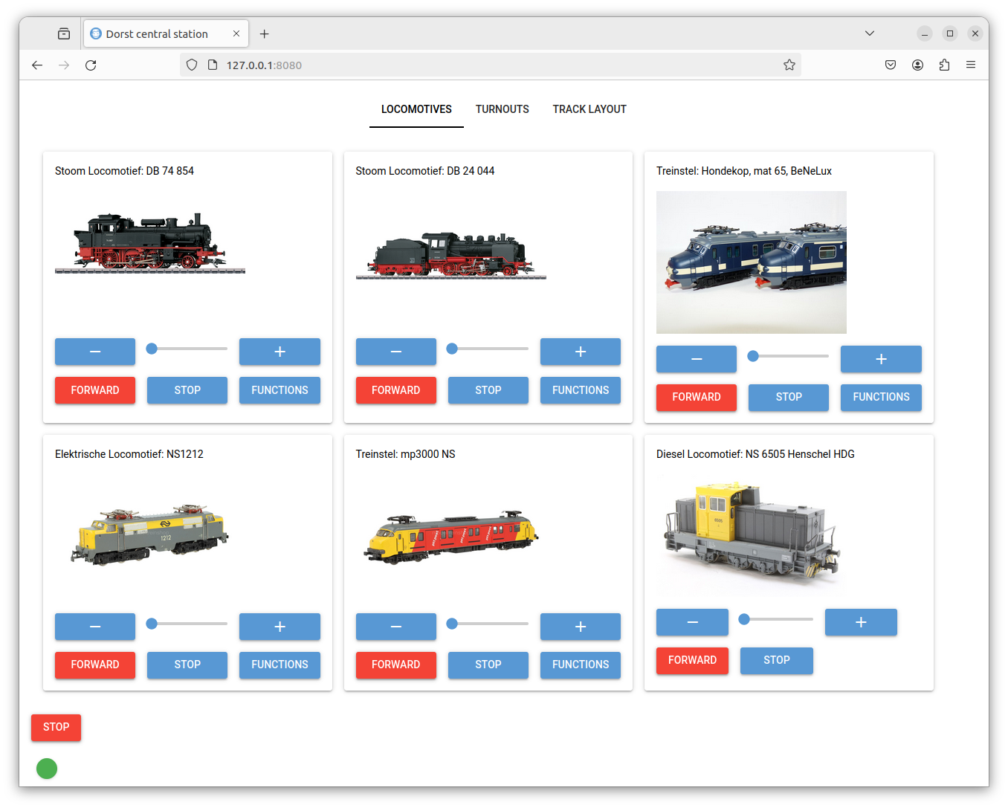Click minus icon for NS 6505 diesel
This screenshot has height=808, width=1008.
pos(692,622)
